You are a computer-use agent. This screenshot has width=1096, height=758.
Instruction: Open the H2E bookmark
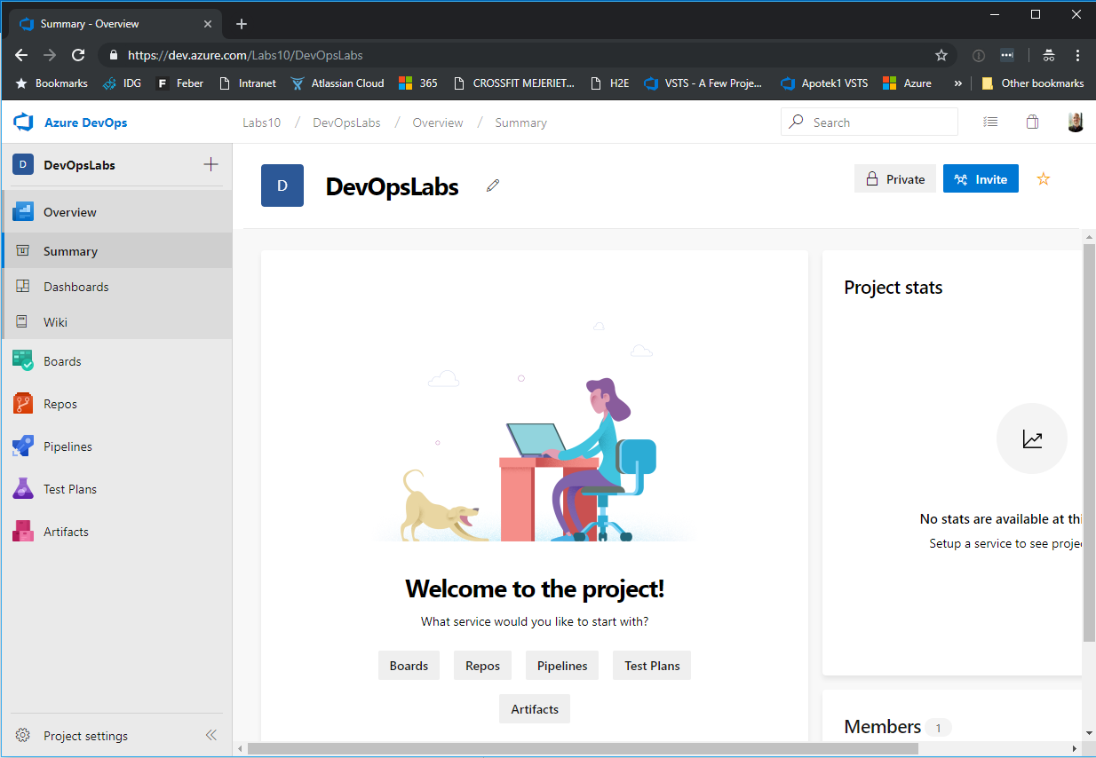(610, 83)
